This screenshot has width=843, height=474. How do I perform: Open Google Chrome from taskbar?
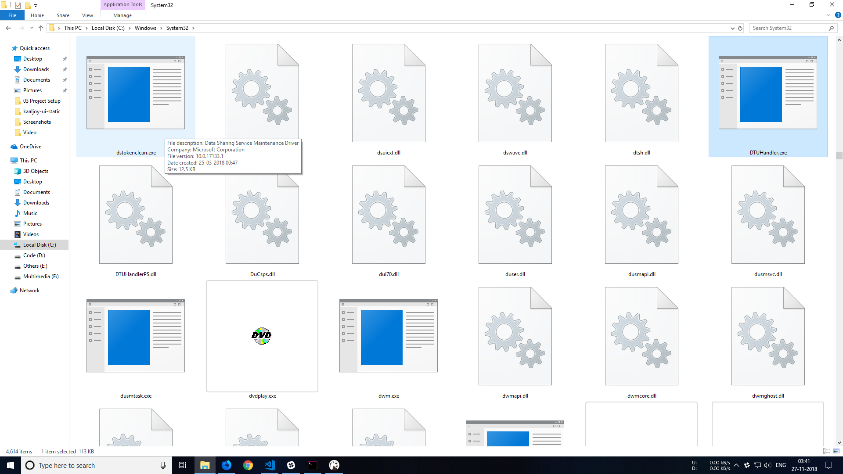tap(248, 465)
